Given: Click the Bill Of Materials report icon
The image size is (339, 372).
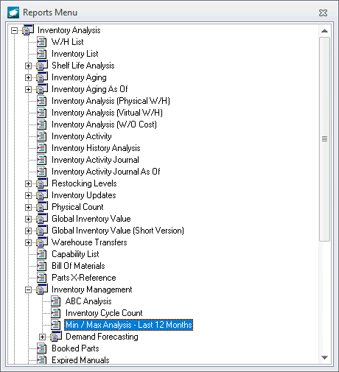Looking at the screenshot, I should (41, 266).
